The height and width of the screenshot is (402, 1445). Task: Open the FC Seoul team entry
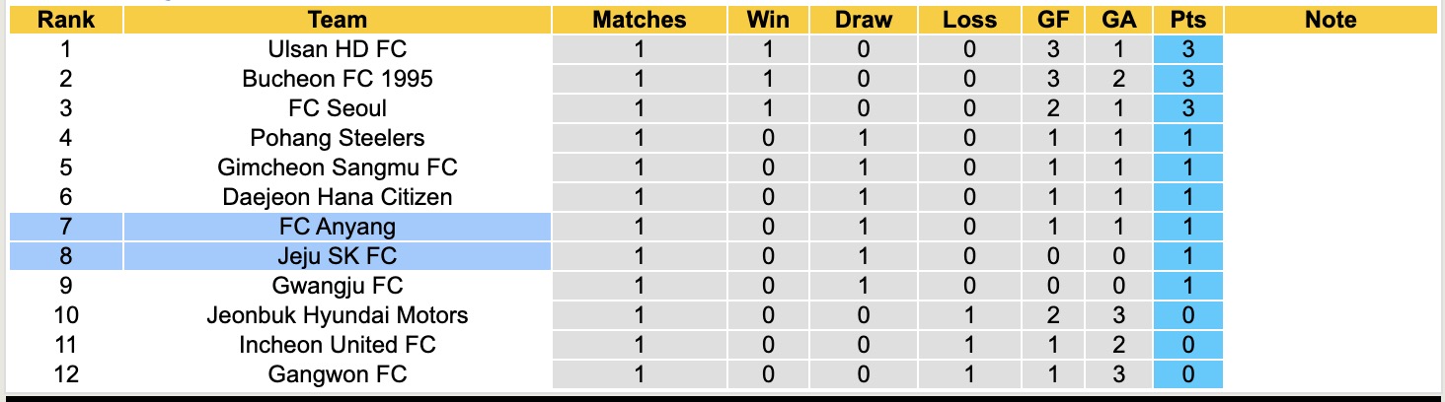pos(337,108)
